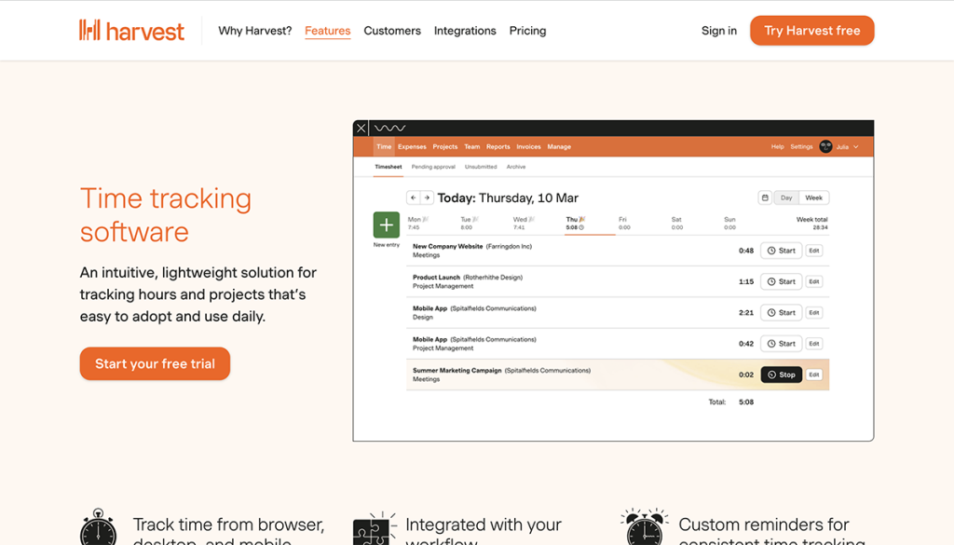Start timer for Product Launch entry
Screen dimensions: 954x545
click(x=782, y=281)
